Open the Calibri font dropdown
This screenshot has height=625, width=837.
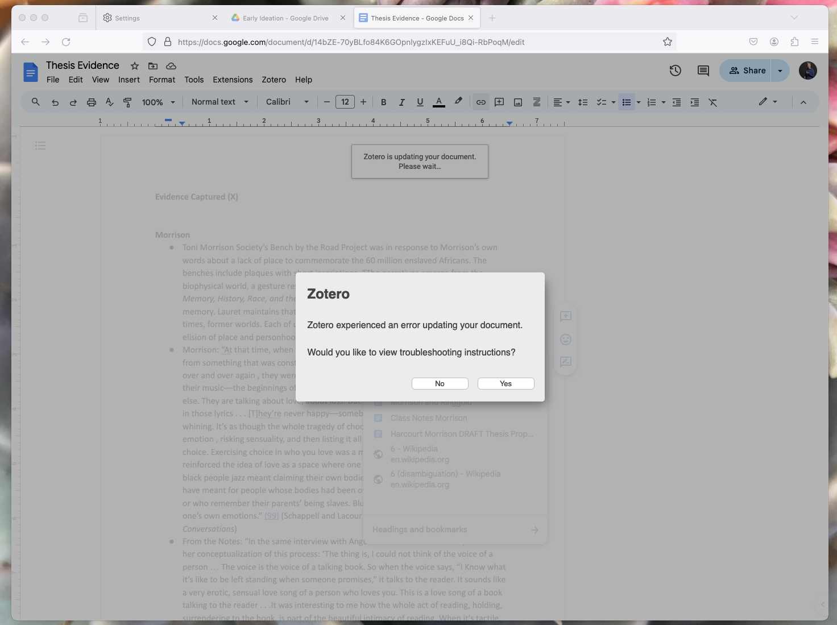[288, 102]
